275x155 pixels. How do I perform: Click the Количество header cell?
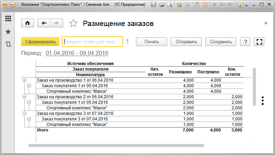pyautogui.click(x=194, y=64)
